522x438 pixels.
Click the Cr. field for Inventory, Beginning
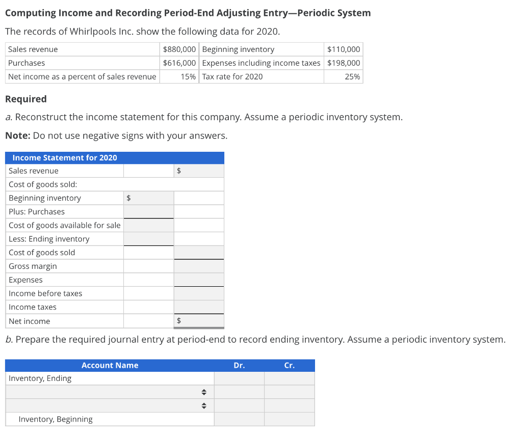(x=289, y=419)
